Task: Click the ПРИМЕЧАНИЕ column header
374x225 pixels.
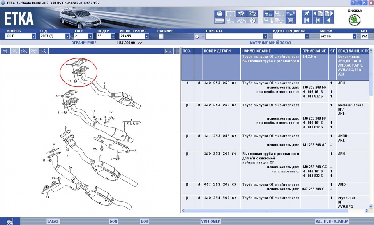Action: 315,51
